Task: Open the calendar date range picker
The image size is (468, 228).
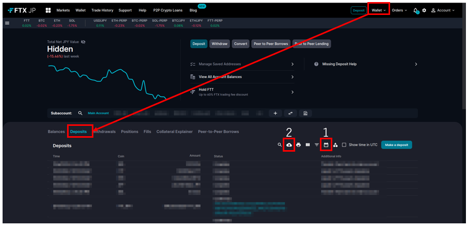Action: point(326,145)
